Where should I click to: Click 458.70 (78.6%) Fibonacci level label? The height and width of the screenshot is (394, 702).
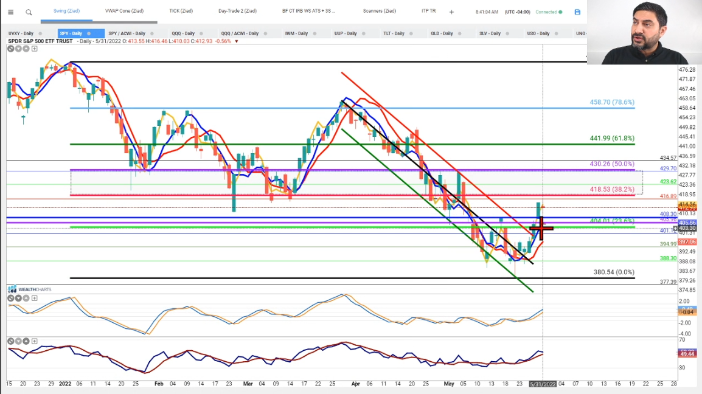tap(612, 102)
